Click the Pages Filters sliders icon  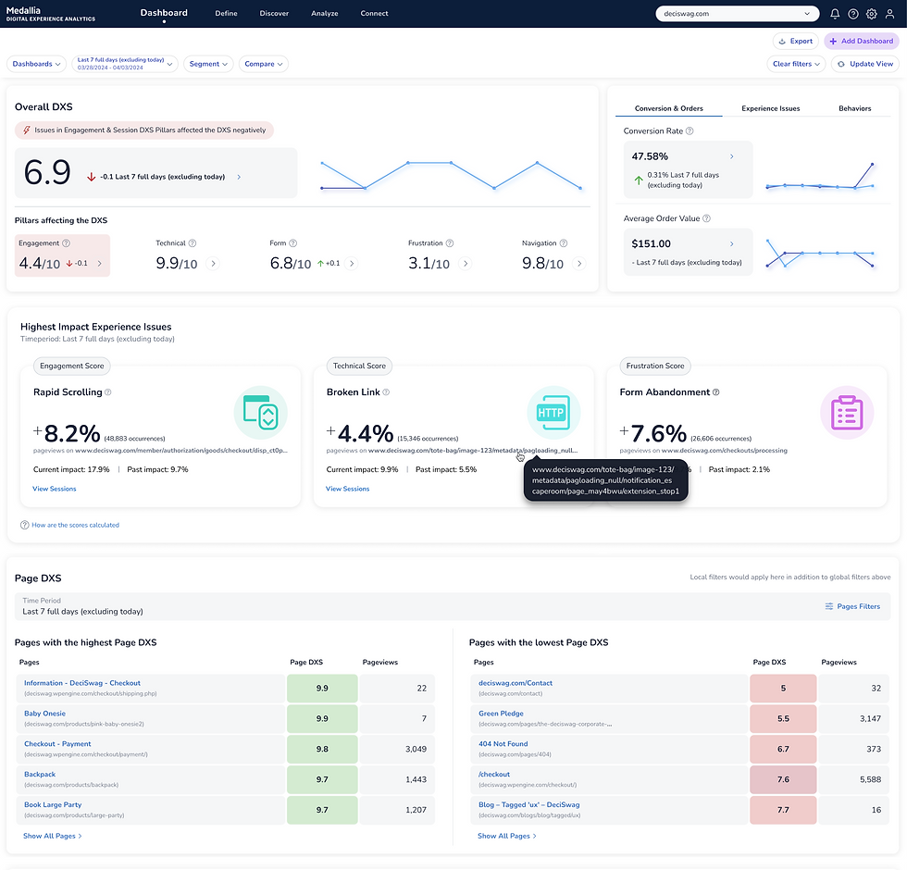[x=829, y=607]
